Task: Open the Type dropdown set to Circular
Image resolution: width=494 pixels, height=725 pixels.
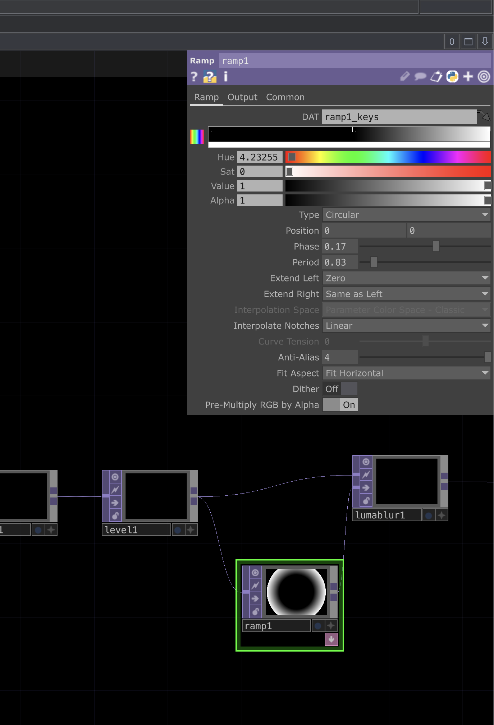Action: pos(406,215)
